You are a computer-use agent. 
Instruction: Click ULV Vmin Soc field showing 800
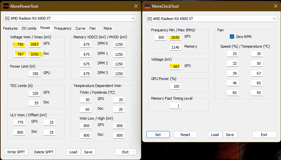[19, 132]
